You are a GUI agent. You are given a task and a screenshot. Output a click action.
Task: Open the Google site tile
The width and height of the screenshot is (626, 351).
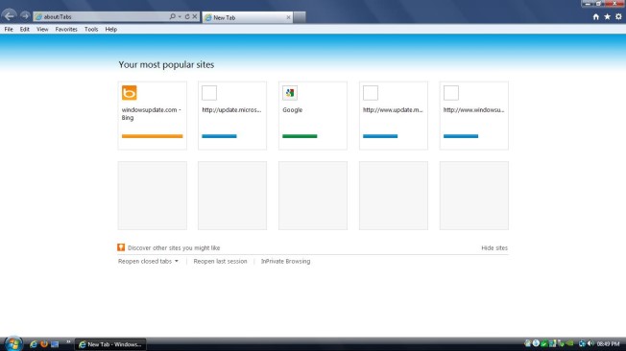point(313,116)
